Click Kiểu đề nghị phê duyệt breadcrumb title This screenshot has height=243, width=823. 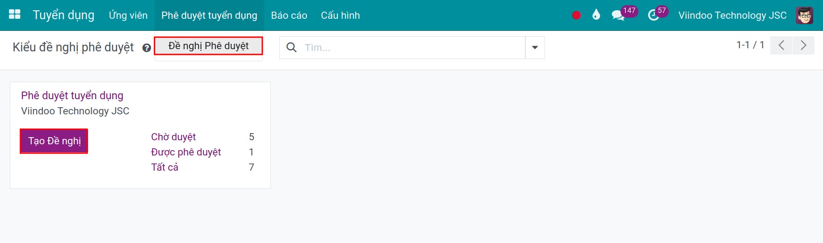click(73, 47)
